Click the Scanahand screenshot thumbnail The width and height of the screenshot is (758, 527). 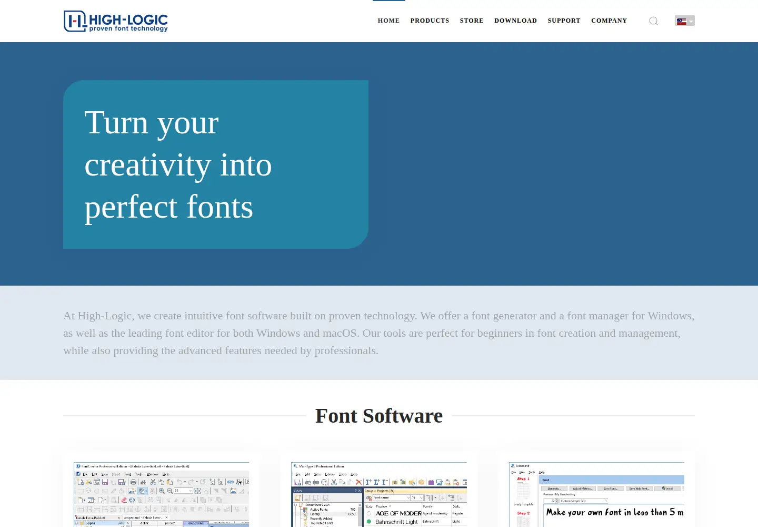596,494
